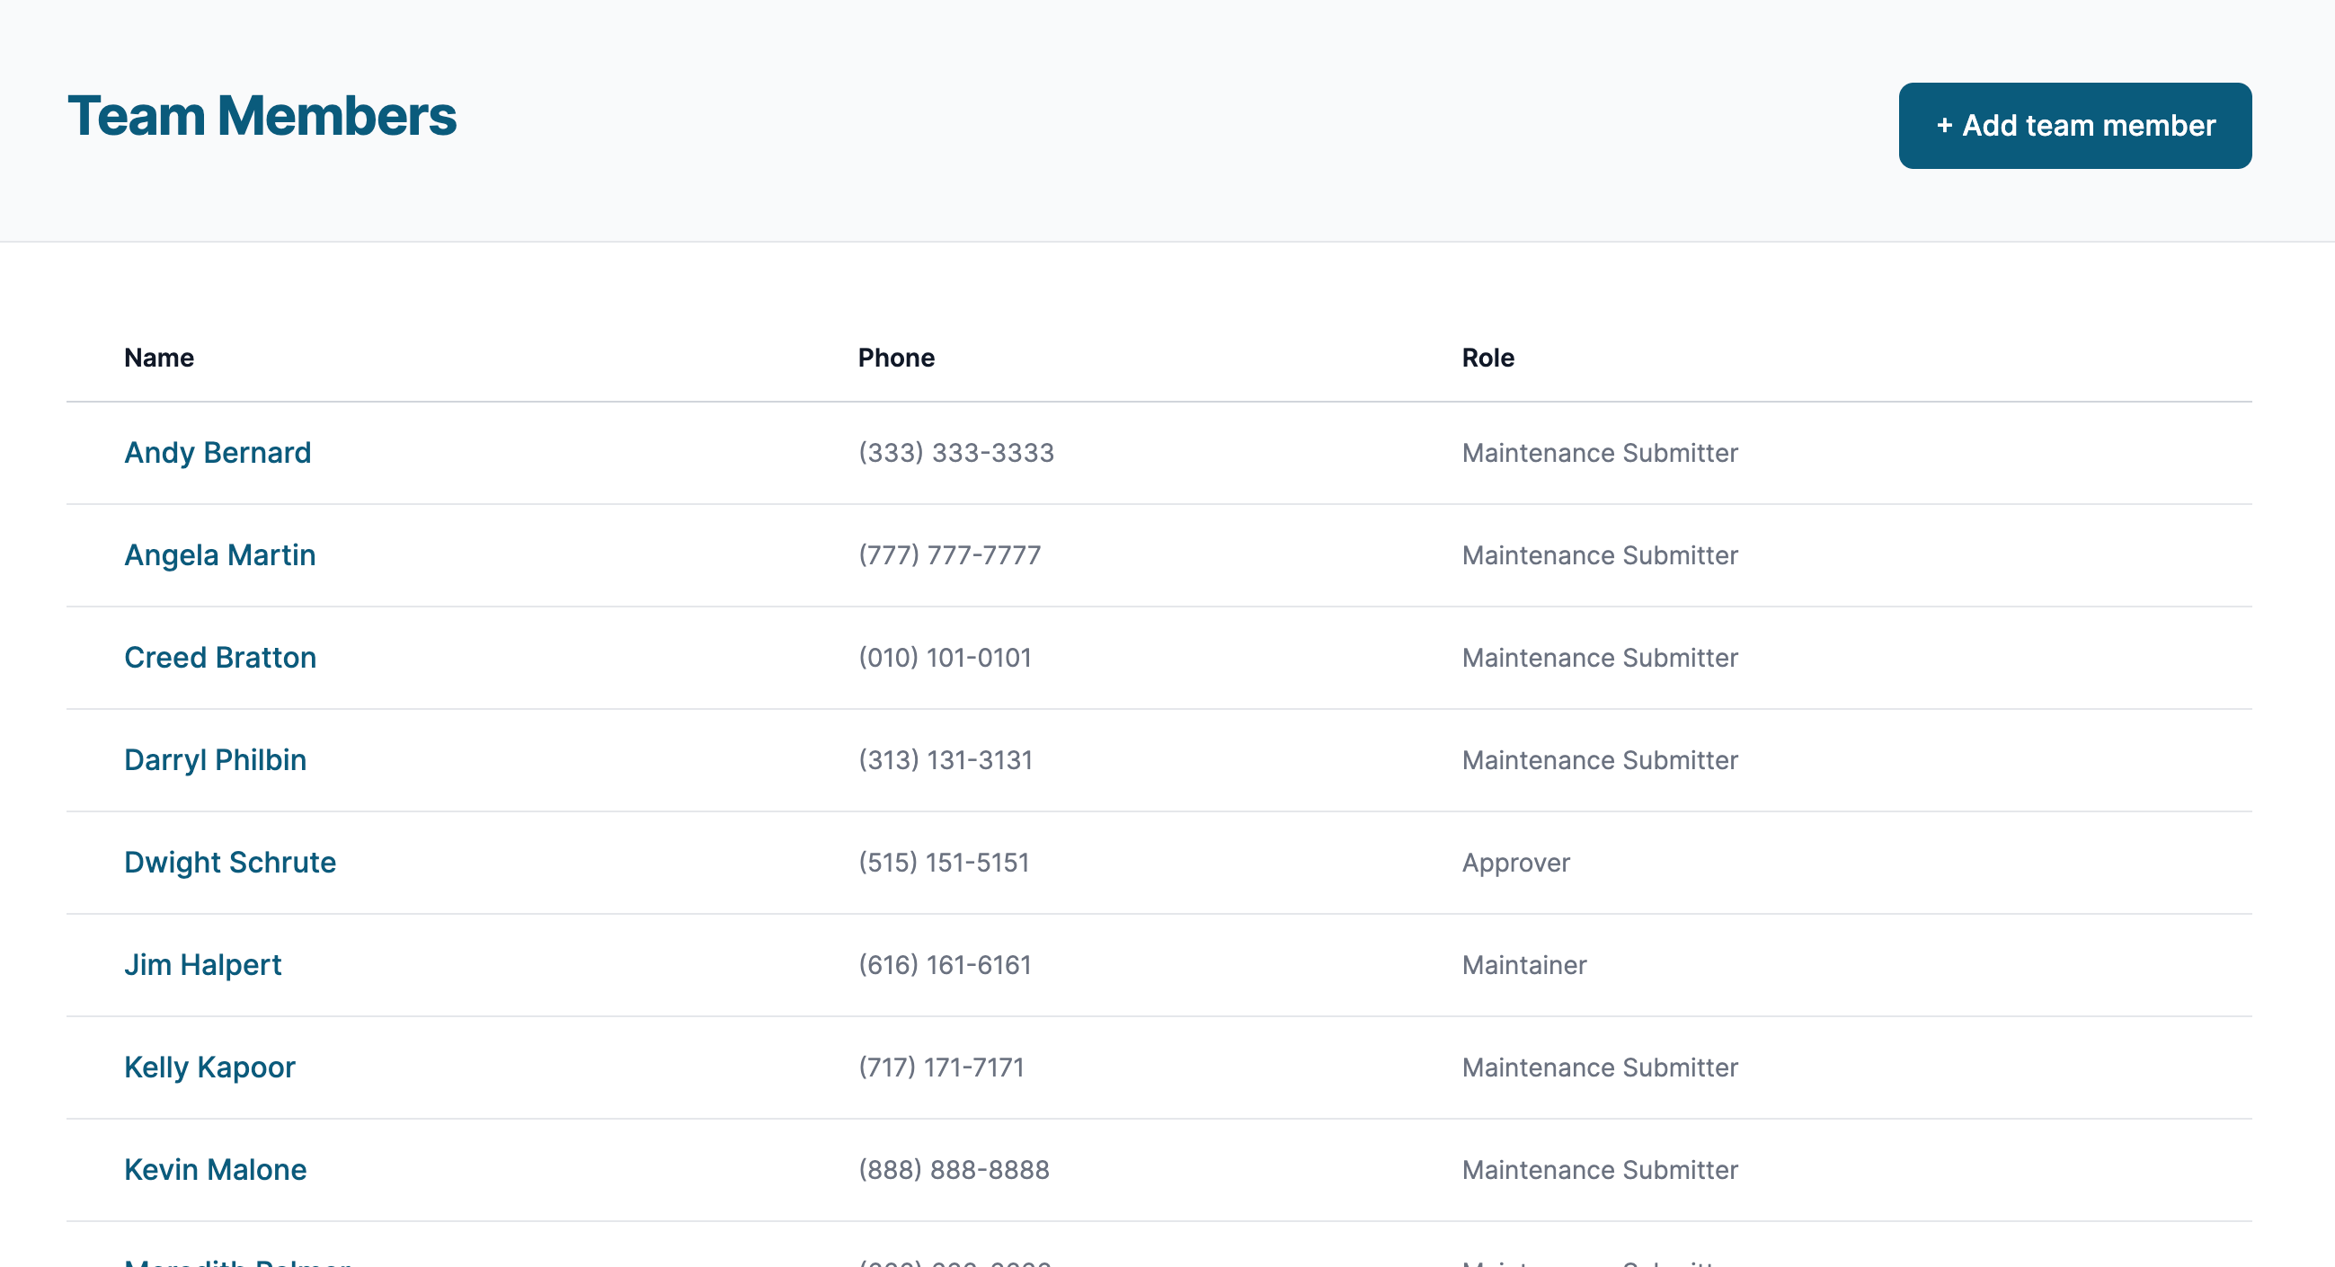Sort the table by the Name column

158,357
